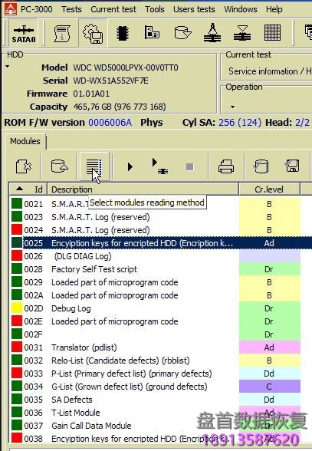This screenshot has width=312, height=451.
Task: Click the disk with checkmark icon
Action: [x=261, y=166]
